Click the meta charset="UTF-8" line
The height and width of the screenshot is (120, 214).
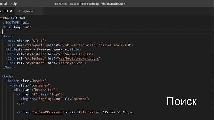point(26,41)
